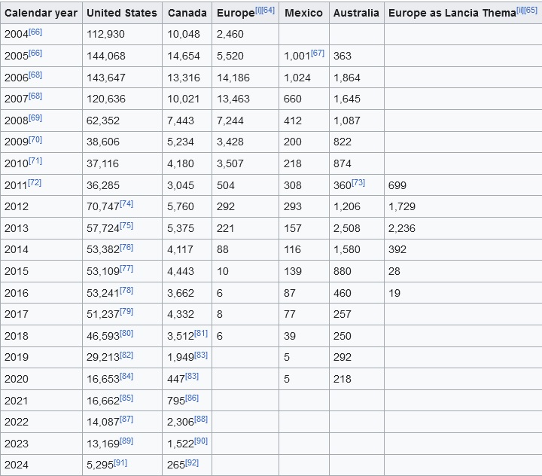The width and height of the screenshot is (542, 476).
Task: Follow reference [68] beside 2007
Action: click(35, 96)
